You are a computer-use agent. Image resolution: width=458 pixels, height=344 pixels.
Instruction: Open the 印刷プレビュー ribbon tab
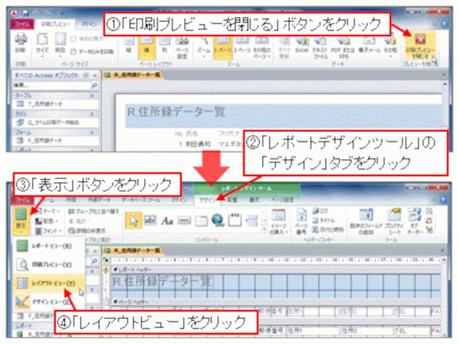(x=55, y=24)
